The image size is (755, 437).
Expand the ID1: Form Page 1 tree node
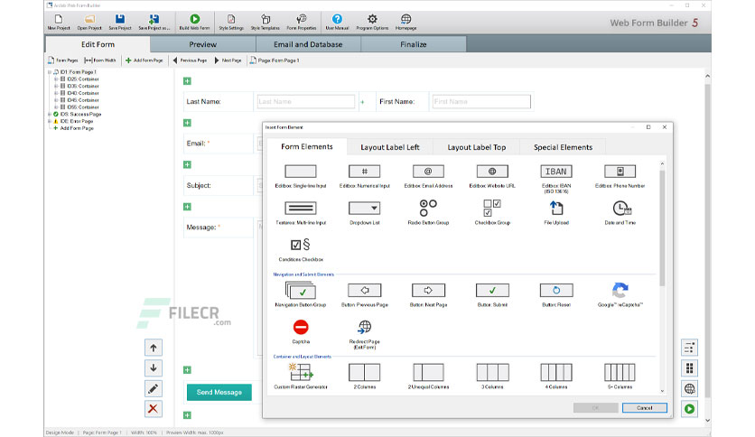coord(50,72)
